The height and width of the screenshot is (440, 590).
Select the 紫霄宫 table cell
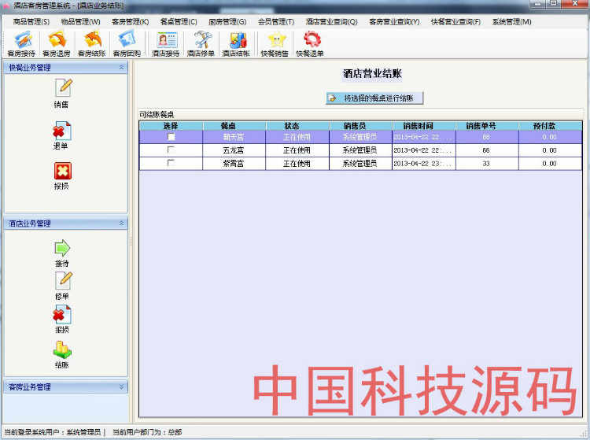tap(234, 164)
